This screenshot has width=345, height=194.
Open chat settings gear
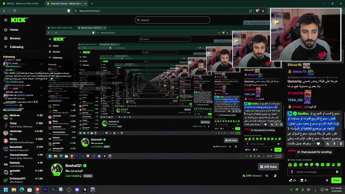pyautogui.click(x=327, y=181)
